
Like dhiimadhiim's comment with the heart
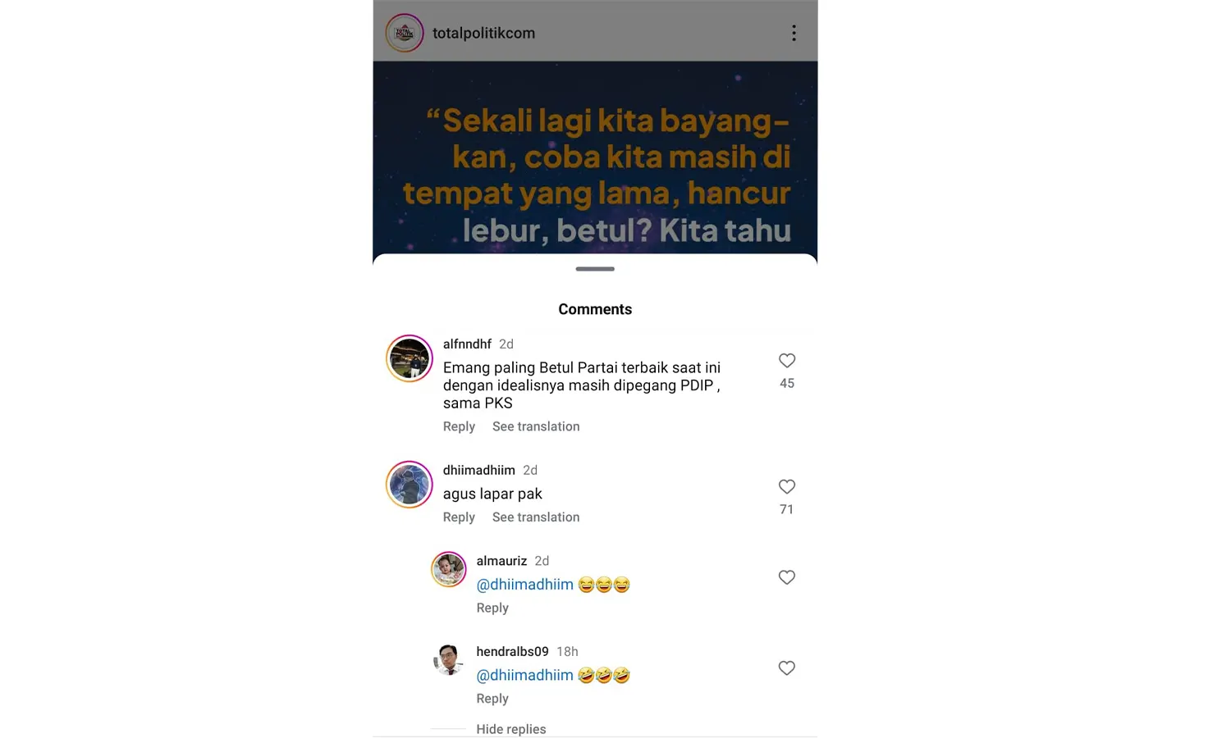click(787, 486)
